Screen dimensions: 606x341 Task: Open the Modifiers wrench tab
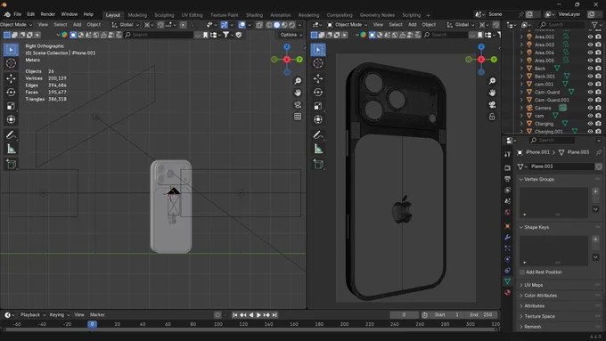click(507, 237)
